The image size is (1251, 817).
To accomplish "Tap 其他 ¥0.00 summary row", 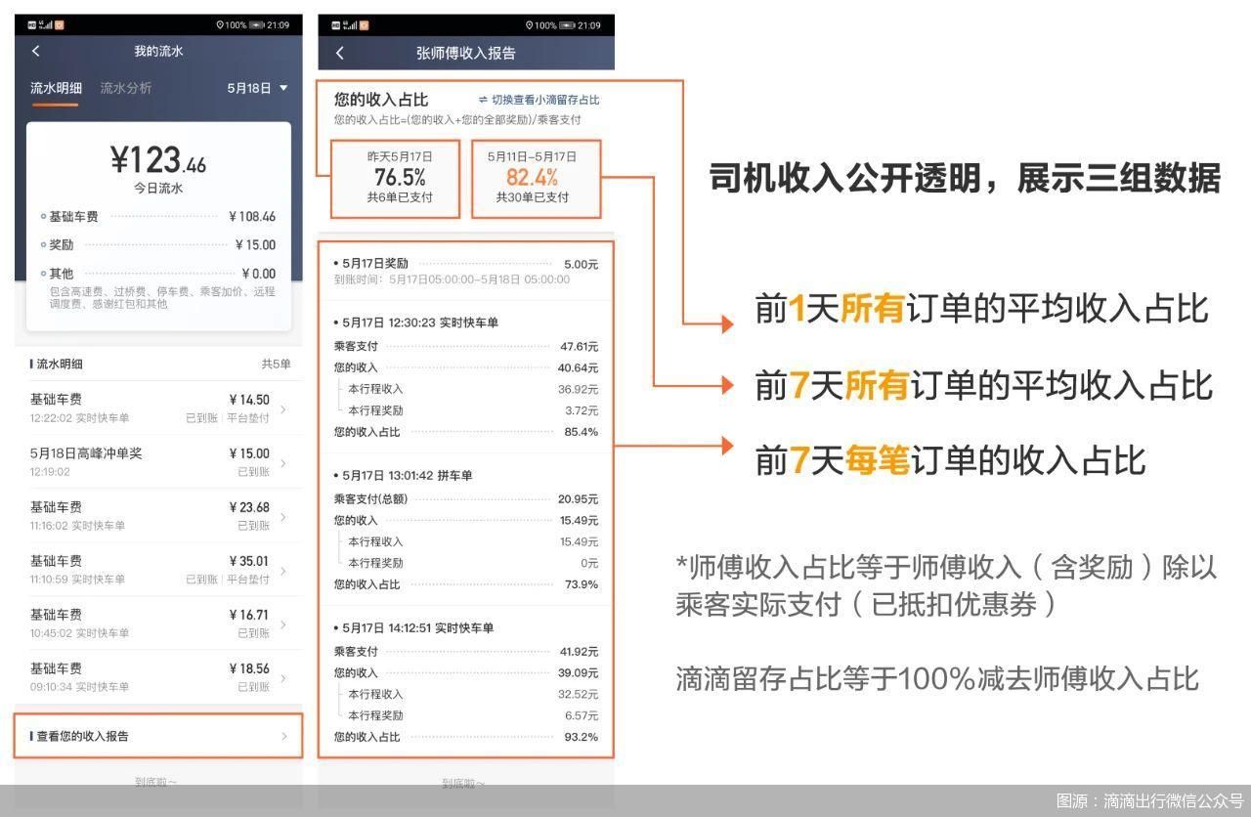I will 158,274.
